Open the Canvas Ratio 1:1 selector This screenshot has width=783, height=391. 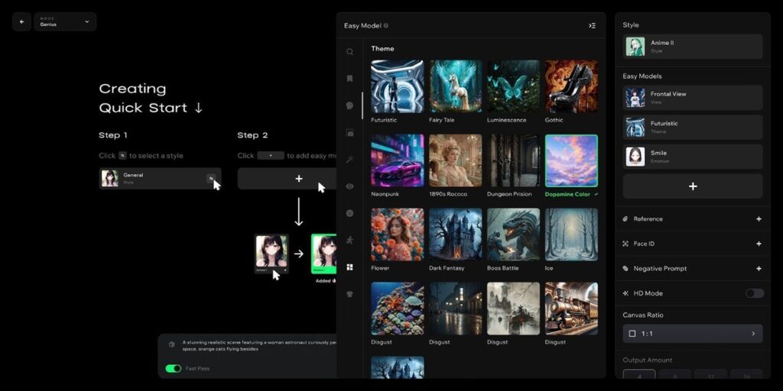[692, 334]
